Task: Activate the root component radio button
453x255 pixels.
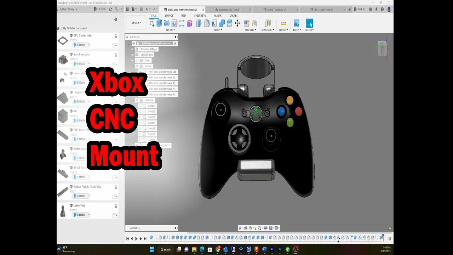Action: (175, 44)
